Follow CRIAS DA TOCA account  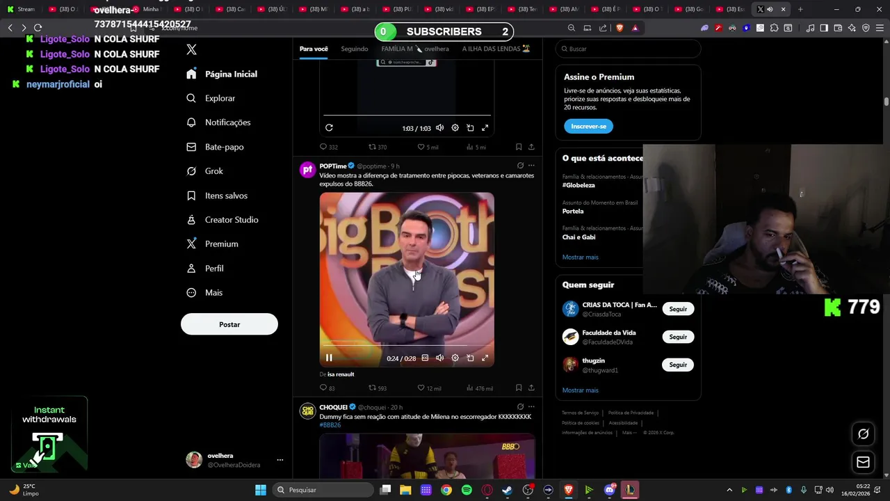tap(678, 309)
